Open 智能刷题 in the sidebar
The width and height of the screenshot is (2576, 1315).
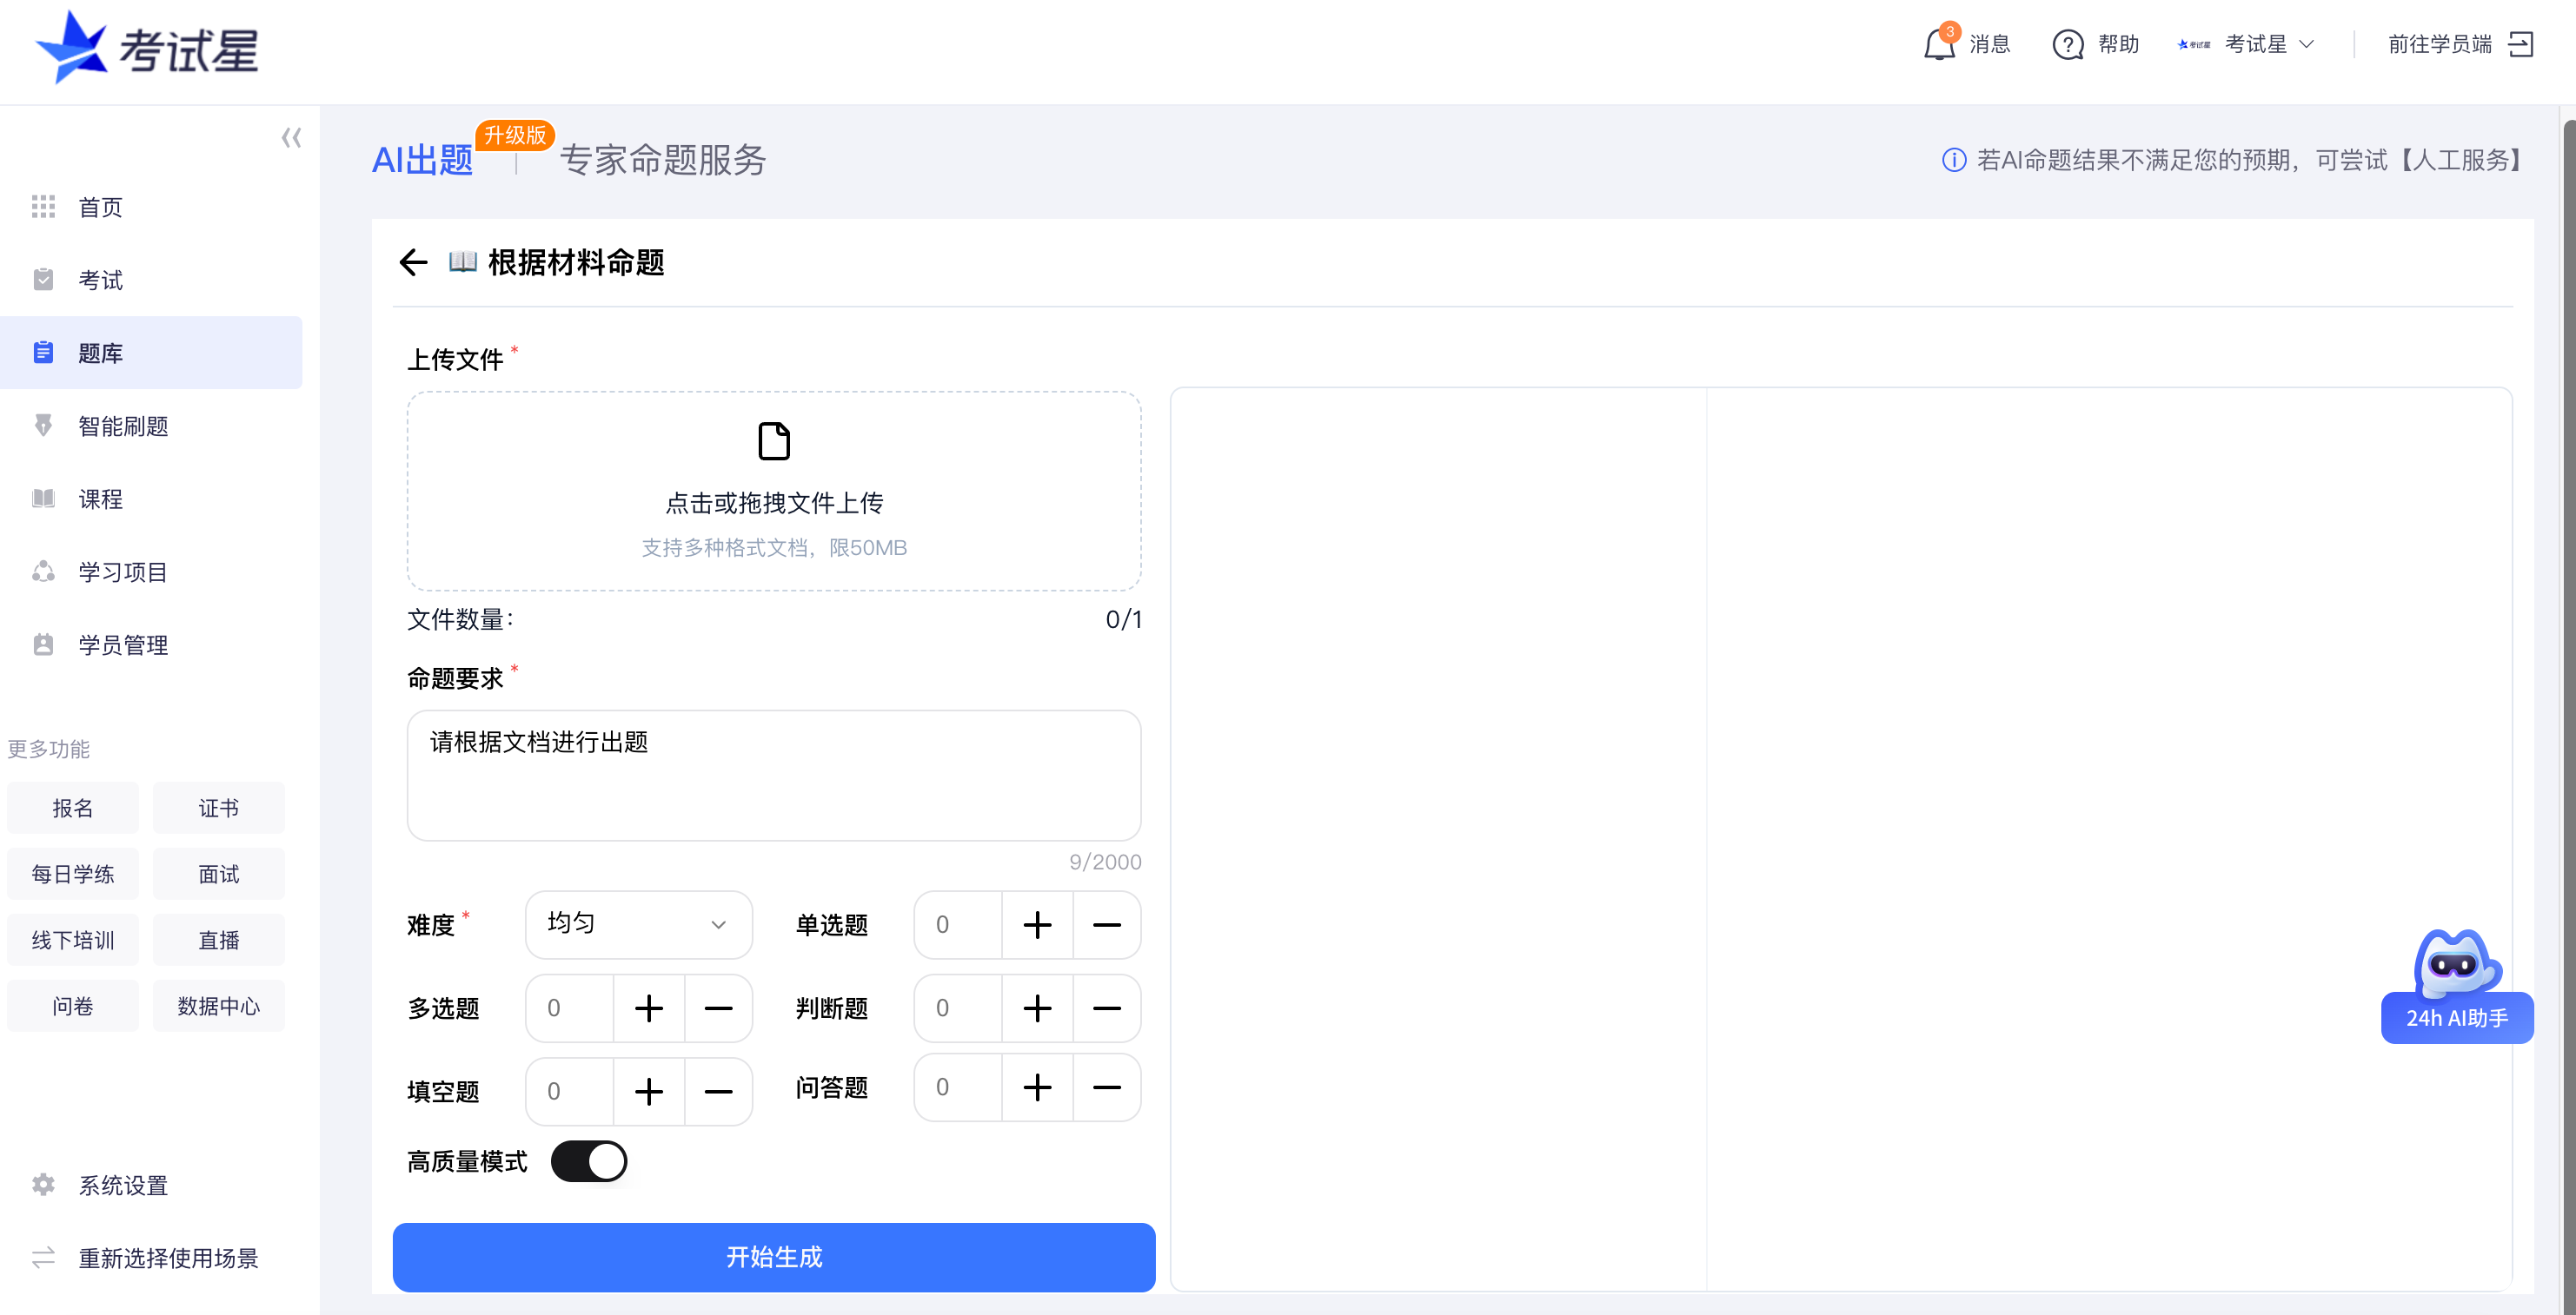click(x=123, y=426)
